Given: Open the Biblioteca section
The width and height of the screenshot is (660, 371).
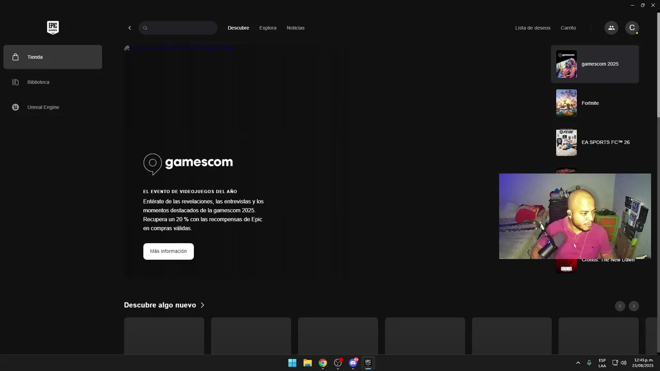Looking at the screenshot, I should click(53, 82).
